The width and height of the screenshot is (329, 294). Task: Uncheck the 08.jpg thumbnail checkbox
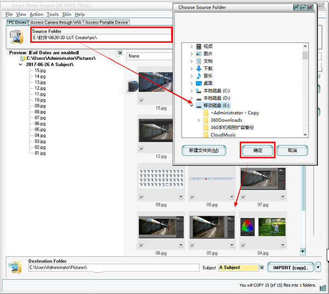(x=192, y=197)
